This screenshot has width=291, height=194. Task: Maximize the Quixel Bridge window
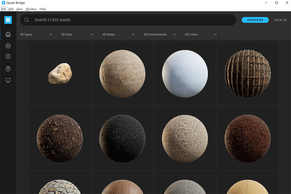[276, 3]
